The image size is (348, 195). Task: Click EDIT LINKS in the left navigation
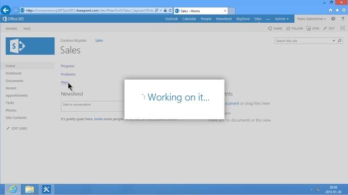[17, 128]
